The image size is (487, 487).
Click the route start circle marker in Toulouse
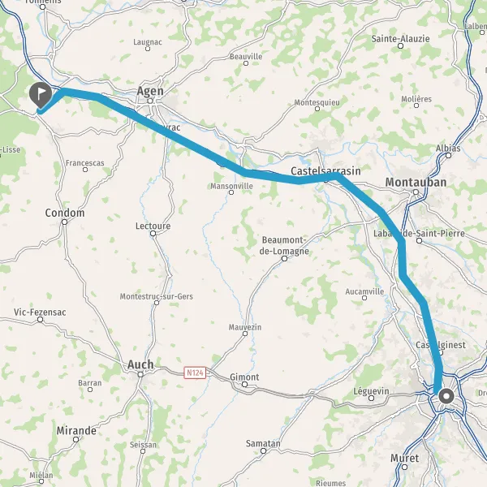point(446,396)
